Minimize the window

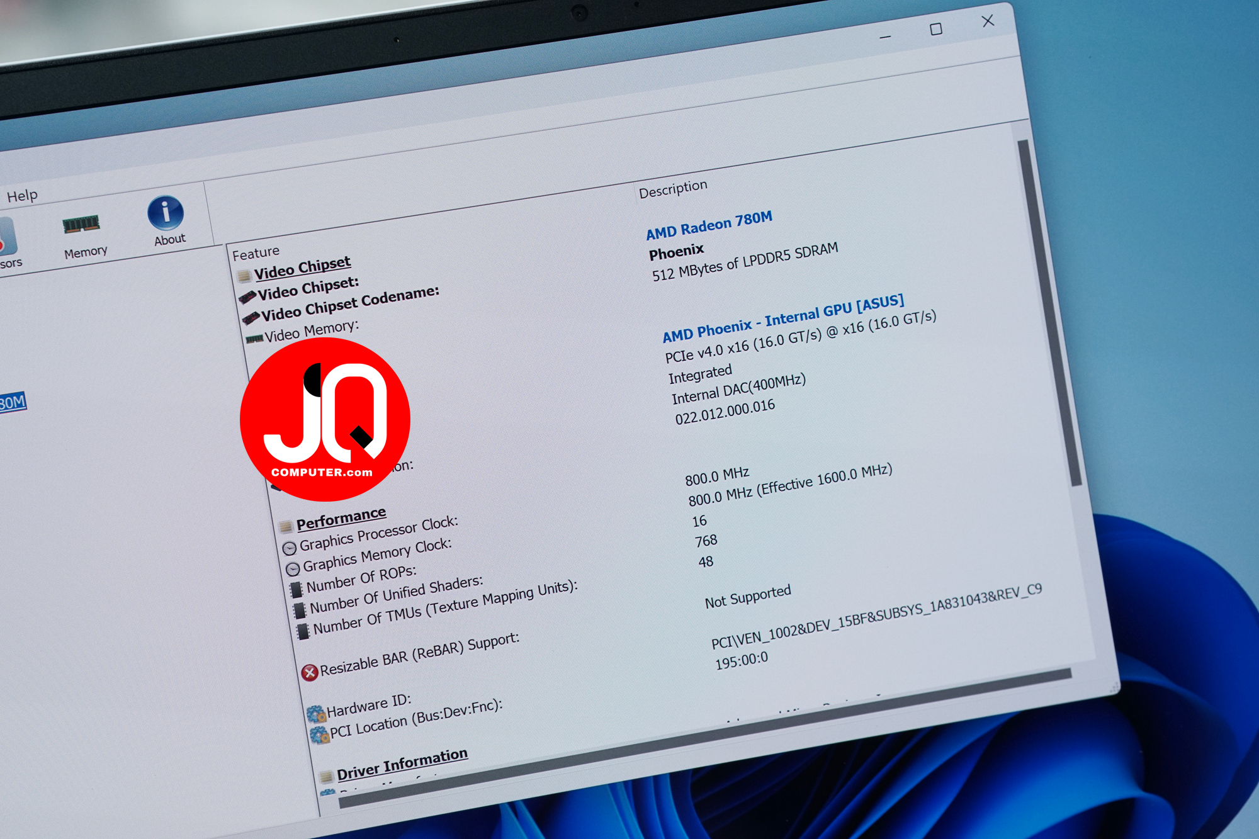885,37
